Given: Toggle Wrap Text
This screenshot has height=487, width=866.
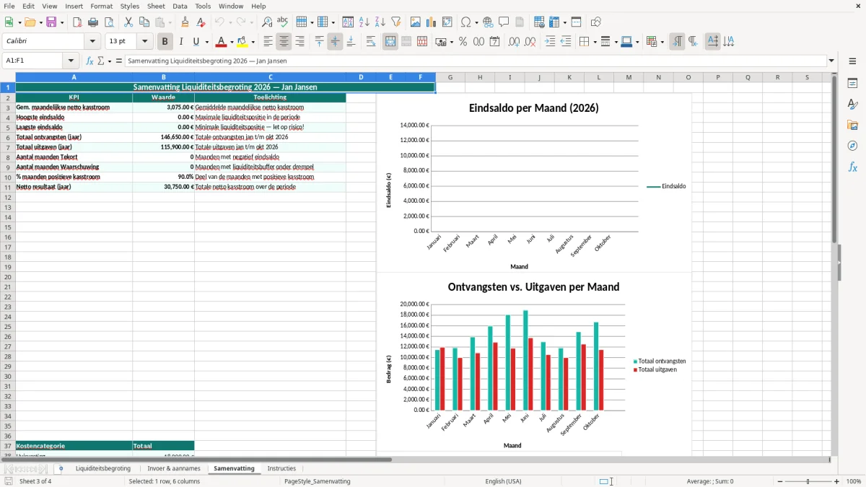Looking at the screenshot, I should click(x=371, y=42).
